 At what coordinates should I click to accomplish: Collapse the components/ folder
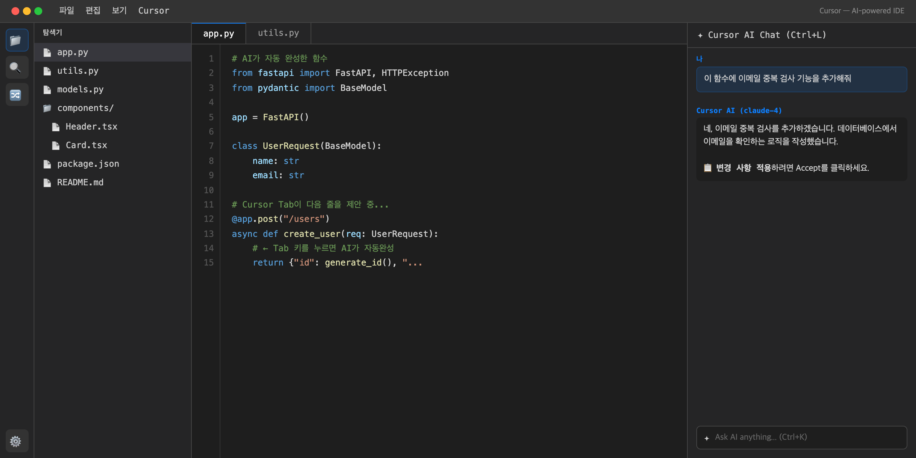113,108
